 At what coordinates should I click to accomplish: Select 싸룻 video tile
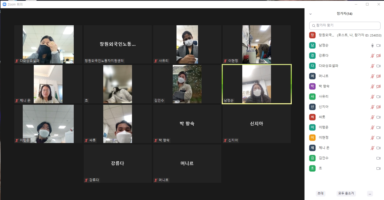tap(118, 124)
